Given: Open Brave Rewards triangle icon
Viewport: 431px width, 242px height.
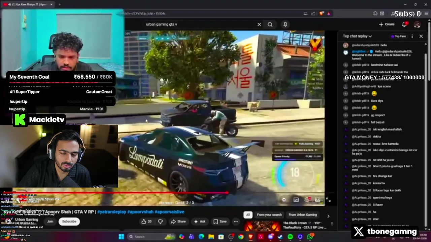Looking at the screenshot, I should (x=329, y=13).
